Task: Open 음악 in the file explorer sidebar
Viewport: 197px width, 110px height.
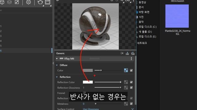Action: [141, 22]
